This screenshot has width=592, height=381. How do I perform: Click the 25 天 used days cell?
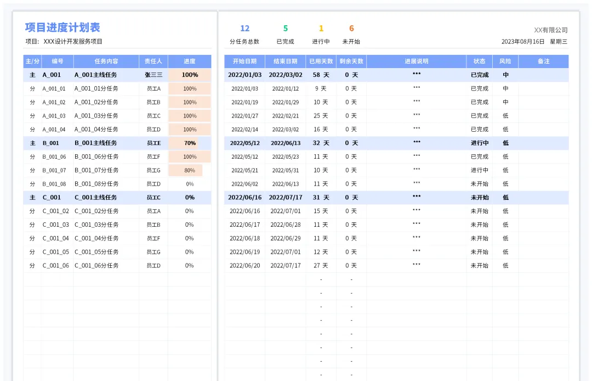pos(321,116)
